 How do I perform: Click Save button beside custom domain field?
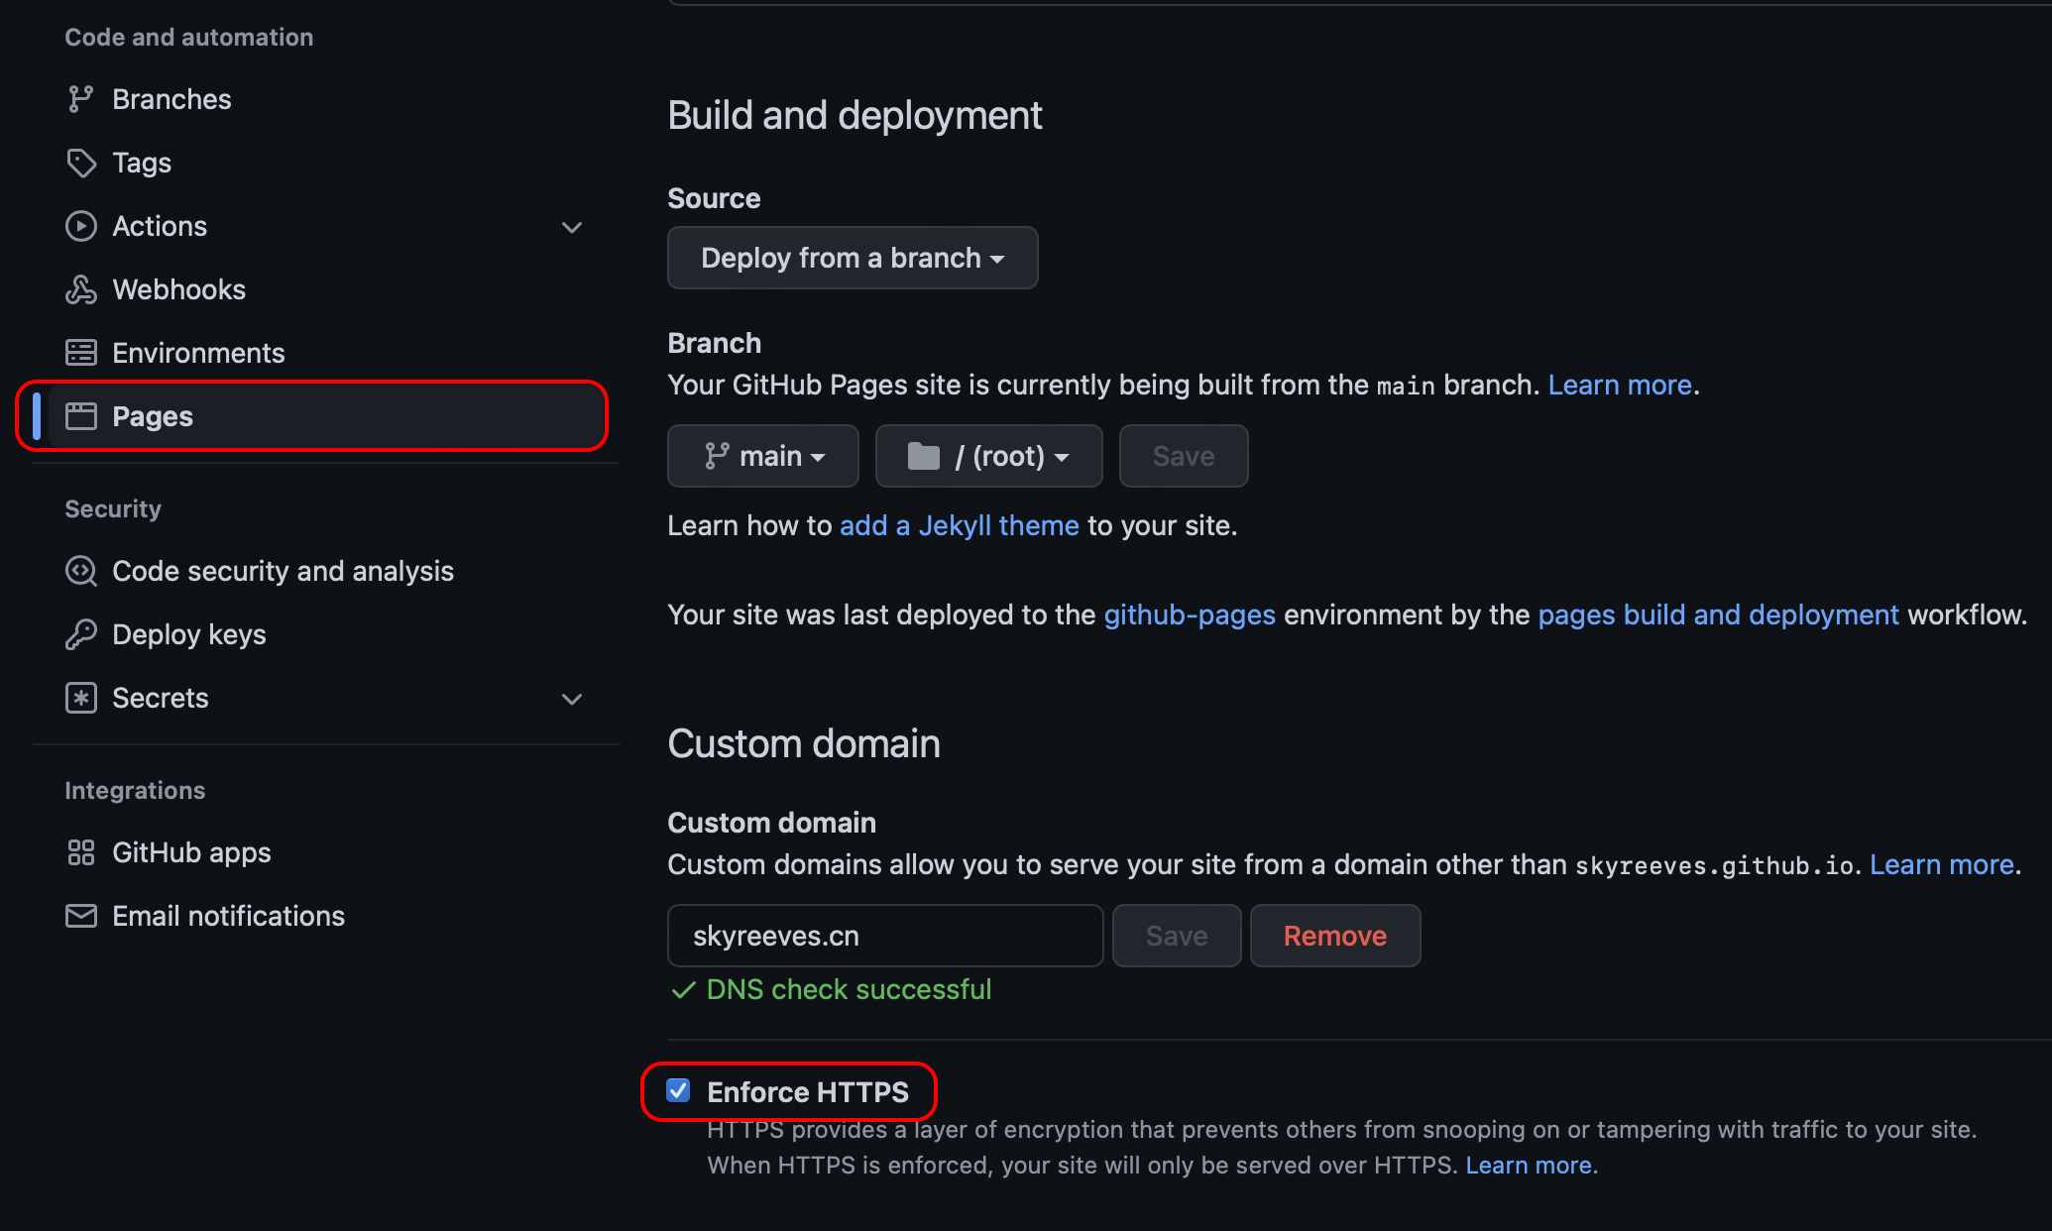(x=1177, y=936)
